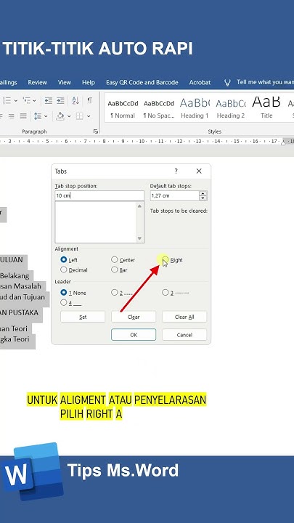The width and height of the screenshot is (294, 523).
Task: Click the Set button
Action: point(83,317)
